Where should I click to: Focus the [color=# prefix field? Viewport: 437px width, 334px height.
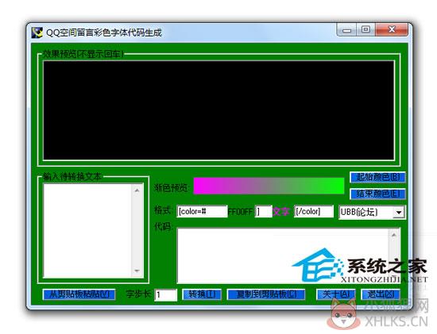[202, 212]
